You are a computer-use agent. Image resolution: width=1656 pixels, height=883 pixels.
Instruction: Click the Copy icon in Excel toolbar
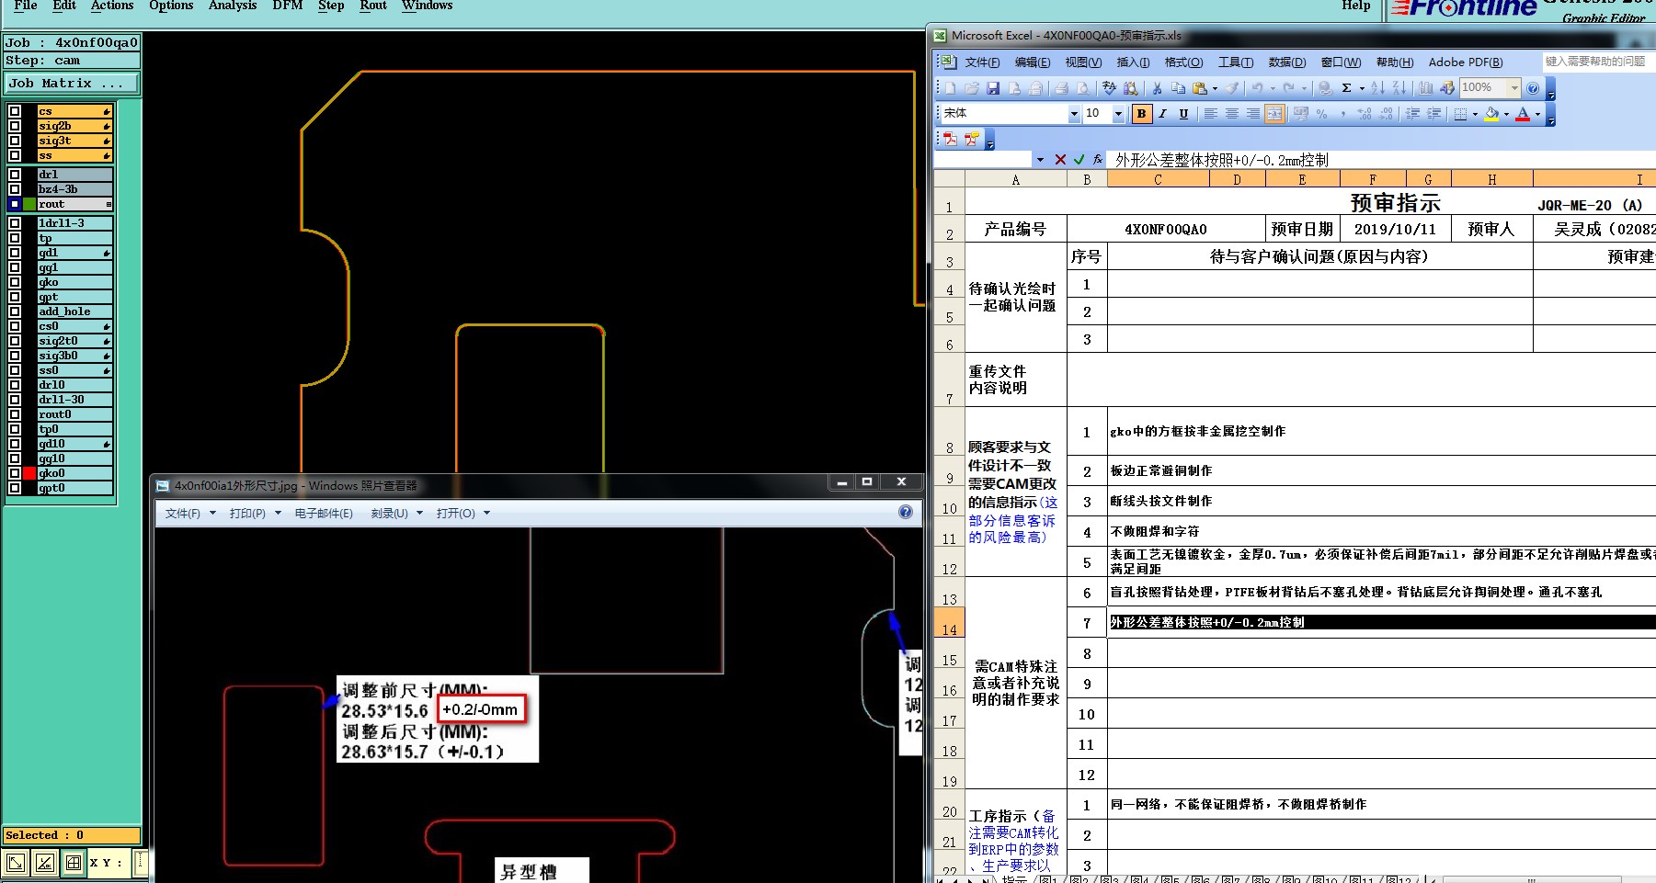coord(1178,88)
